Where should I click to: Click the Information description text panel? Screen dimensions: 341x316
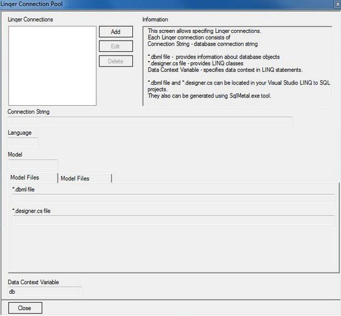(x=237, y=65)
